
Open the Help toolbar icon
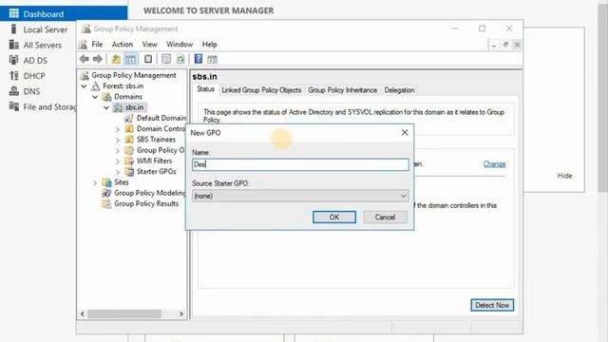point(199,59)
